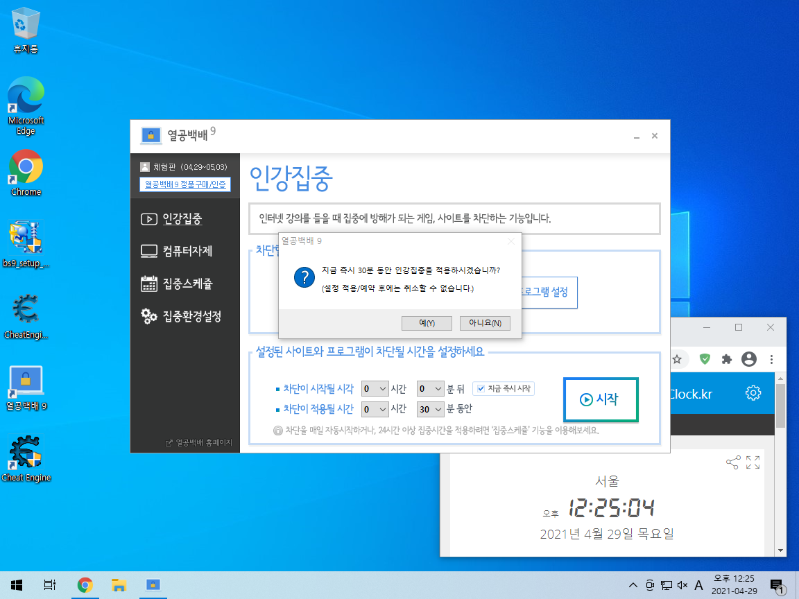
Task: Click 열공백배9 정품구매/인증 link
Action: point(185,184)
